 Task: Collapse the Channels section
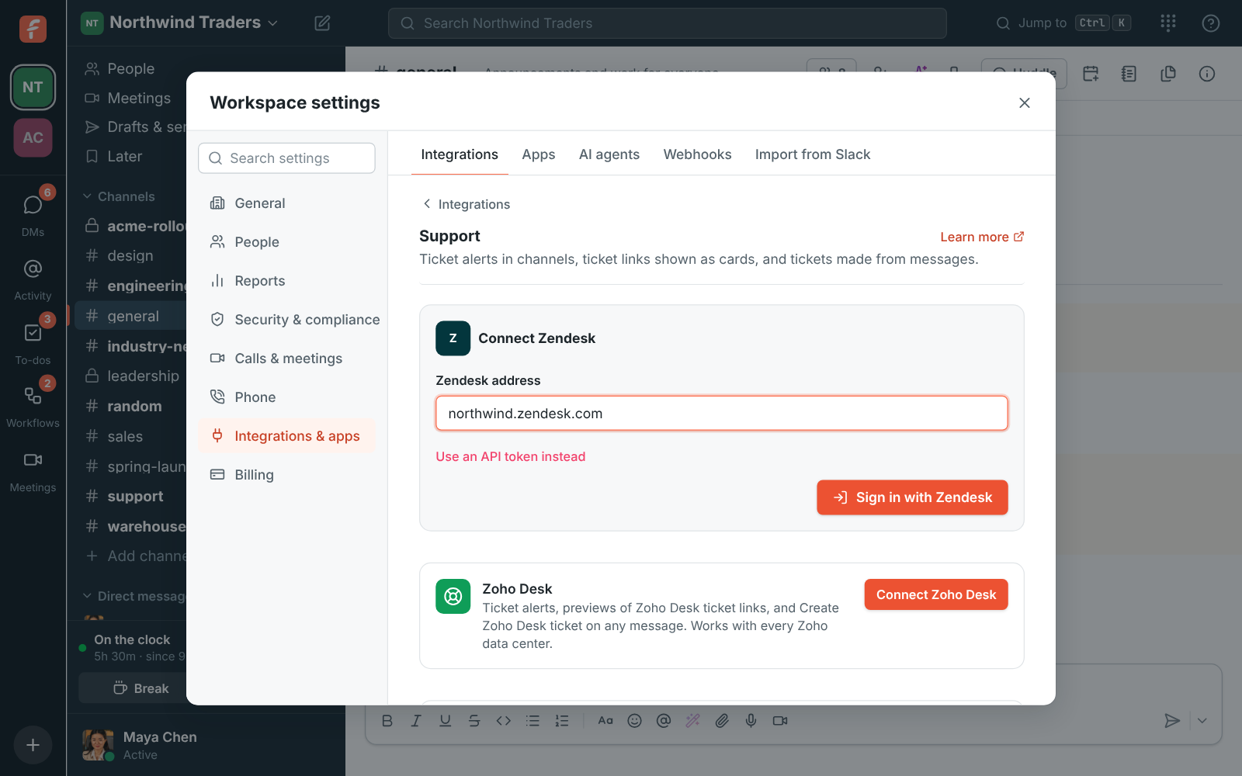[120, 196]
